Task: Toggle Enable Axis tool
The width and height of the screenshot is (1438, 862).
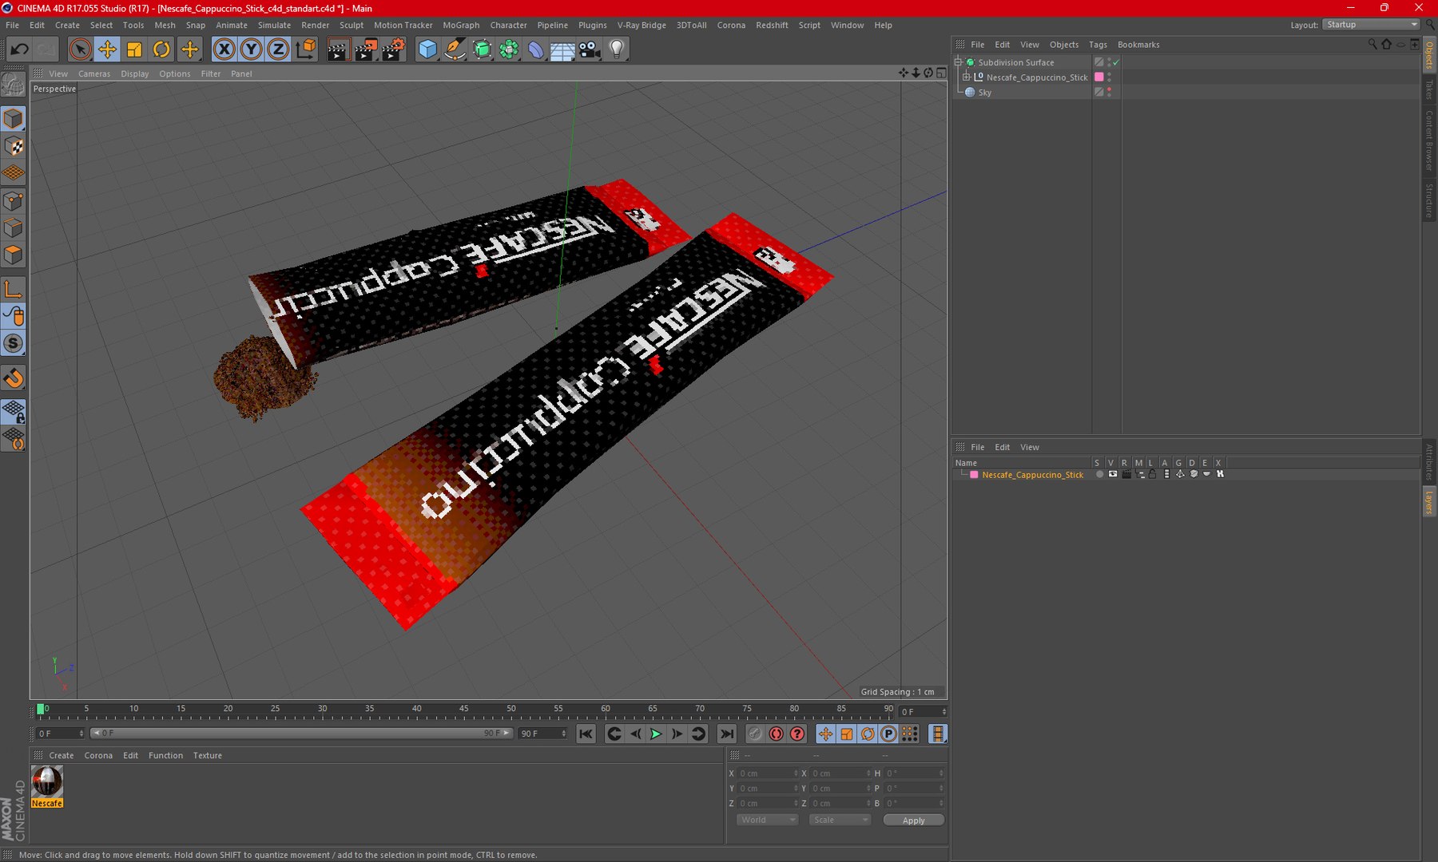Action: (x=14, y=290)
